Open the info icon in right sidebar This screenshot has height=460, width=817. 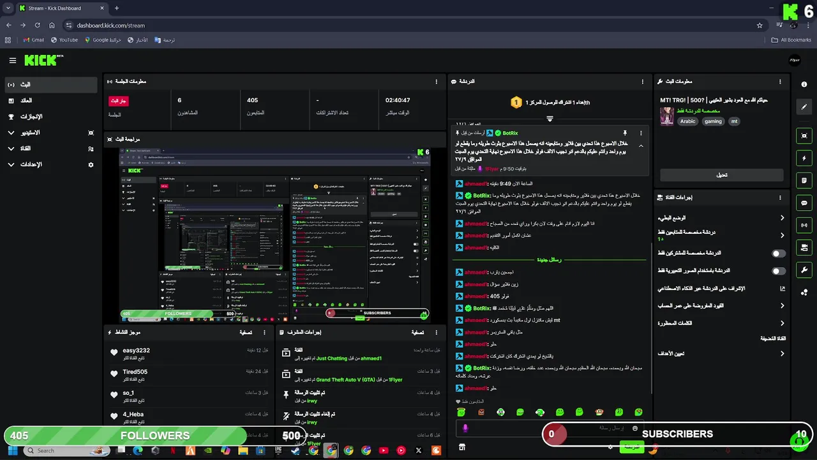tap(804, 84)
